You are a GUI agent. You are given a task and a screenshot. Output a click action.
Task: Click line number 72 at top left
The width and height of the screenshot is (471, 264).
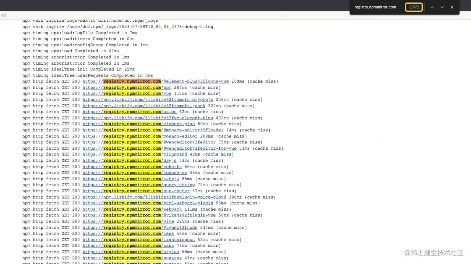(x=3, y=15)
